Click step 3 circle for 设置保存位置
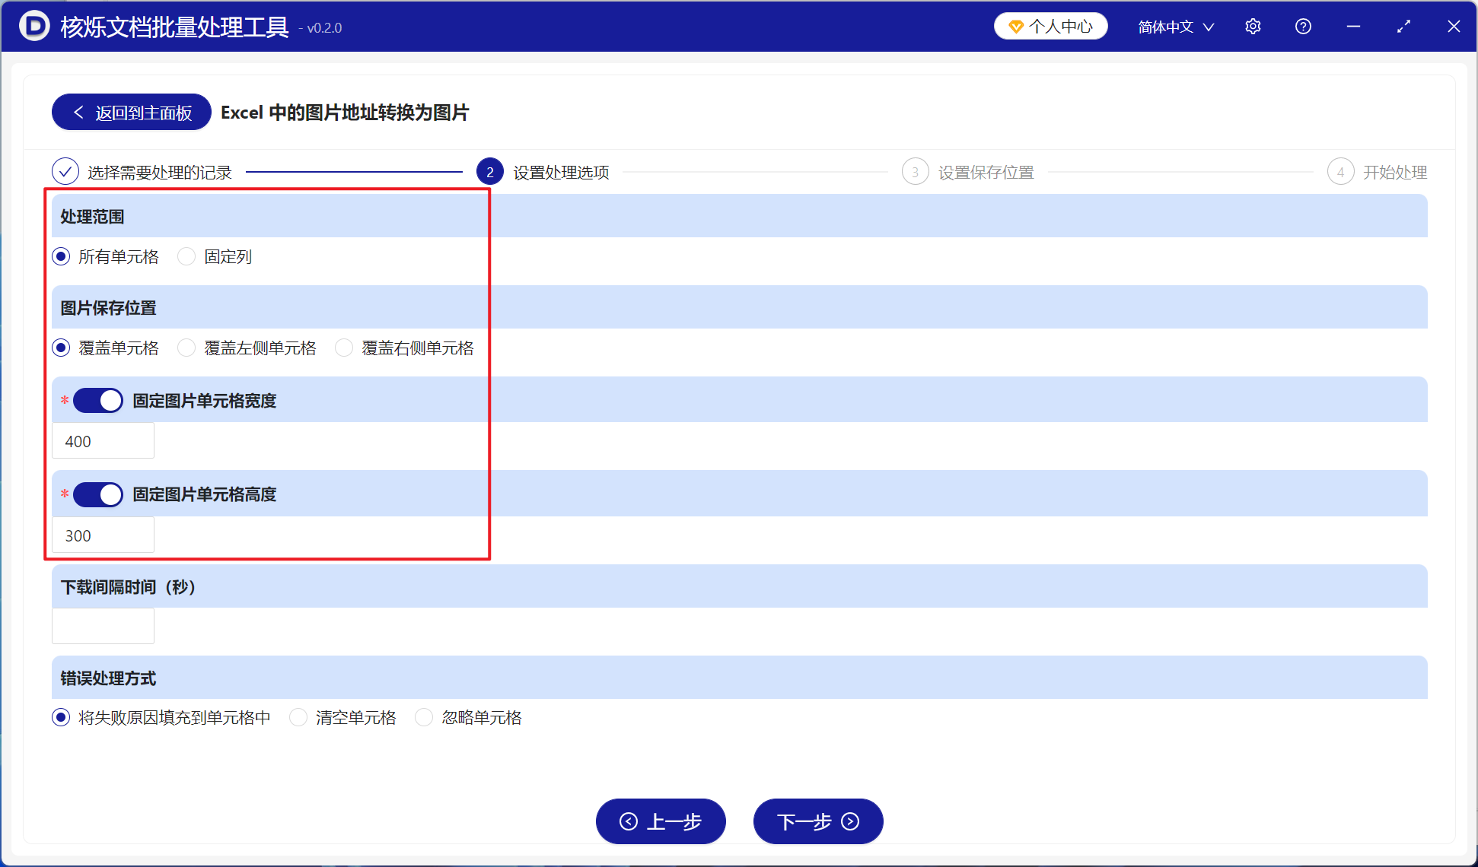This screenshot has height=867, width=1478. click(915, 172)
